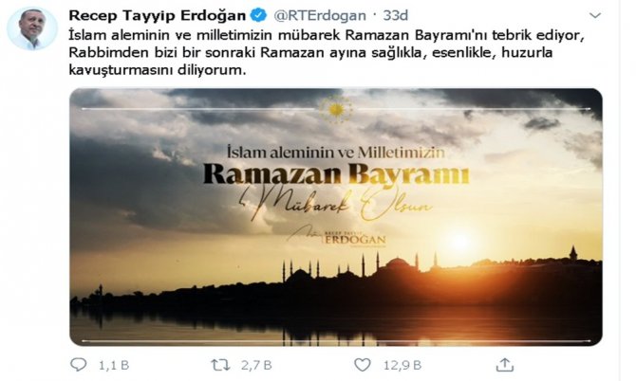Click the Ramazan Bayramı headline in the image
Viewport: 636px width, 381px height.
tap(336, 174)
